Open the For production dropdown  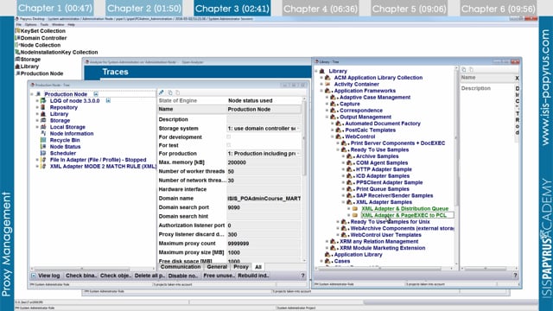[x=264, y=154]
